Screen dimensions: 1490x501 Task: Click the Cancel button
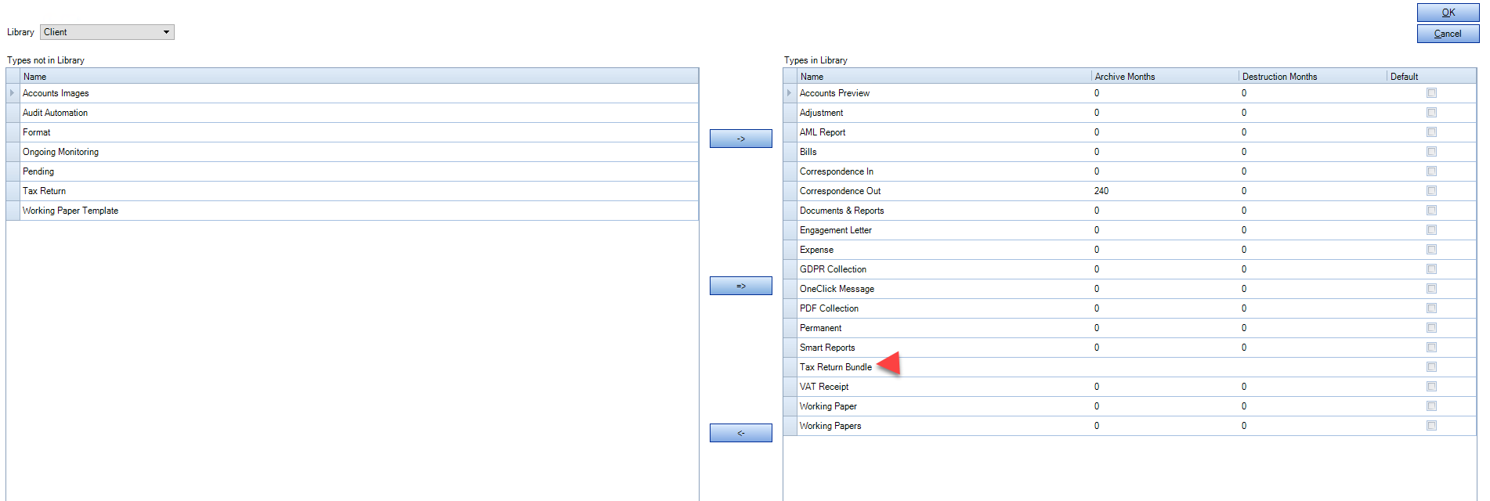(1448, 34)
